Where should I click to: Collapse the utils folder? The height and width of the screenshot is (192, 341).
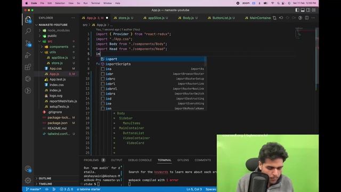56,52
